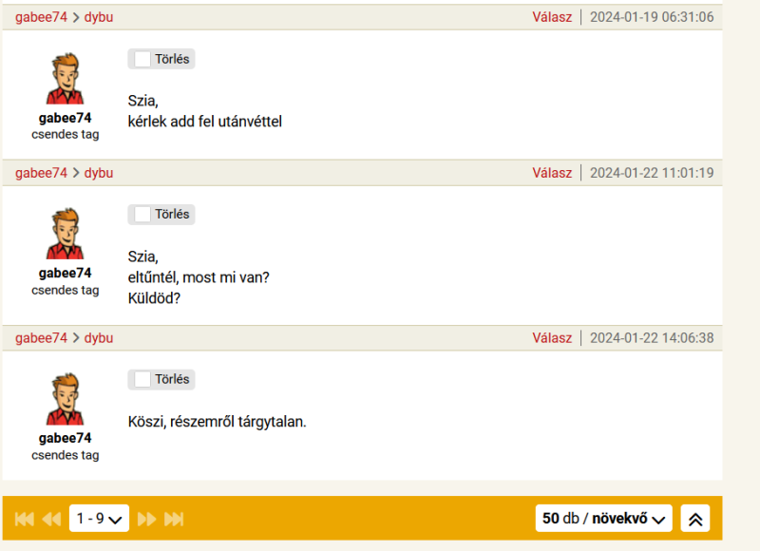The width and height of the screenshot is (760, 551).
Task: Check Törlés box on 14:06:38 message
Action: [x=142, y=380]
